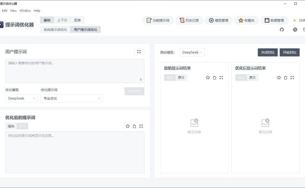Minimize the application window
Image resolution: width=305 pixels, height=188 pixels.
tap(285, 4)
